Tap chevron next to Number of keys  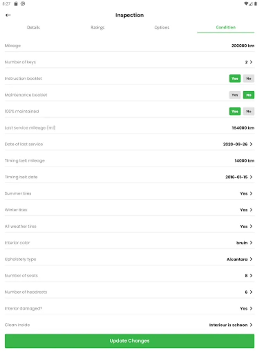[x=251, y=62]
